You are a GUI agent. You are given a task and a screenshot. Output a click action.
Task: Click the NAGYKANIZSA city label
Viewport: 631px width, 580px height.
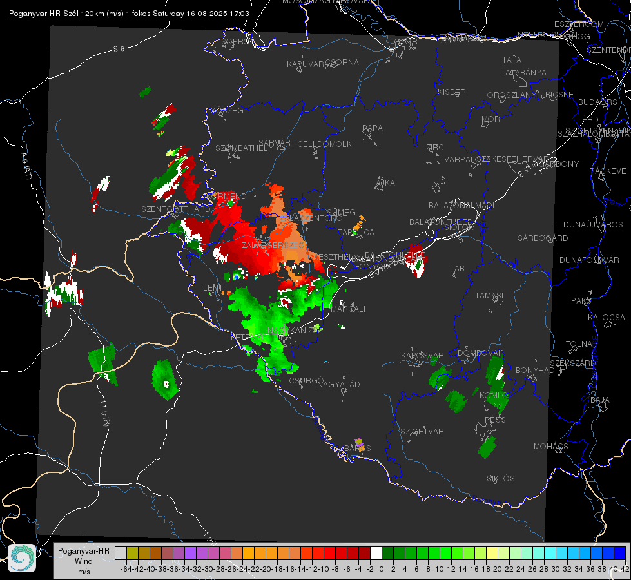(295, 330)
